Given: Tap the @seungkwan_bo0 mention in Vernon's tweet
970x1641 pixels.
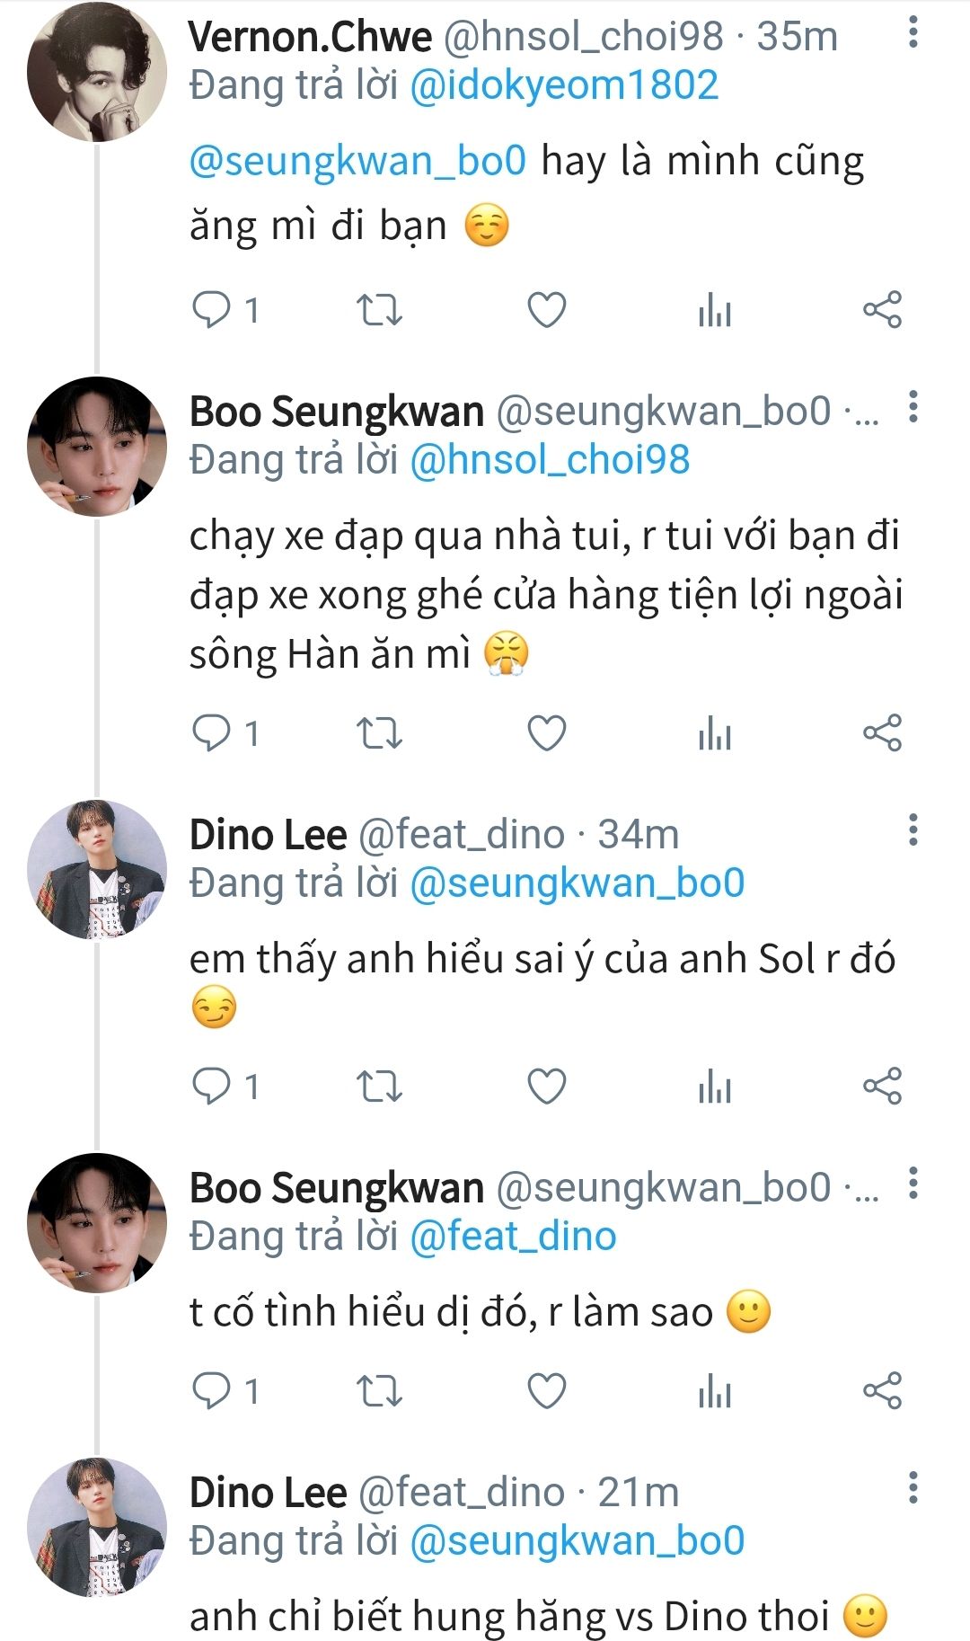Looking at the screenshot, I should (x=357, y=161).
